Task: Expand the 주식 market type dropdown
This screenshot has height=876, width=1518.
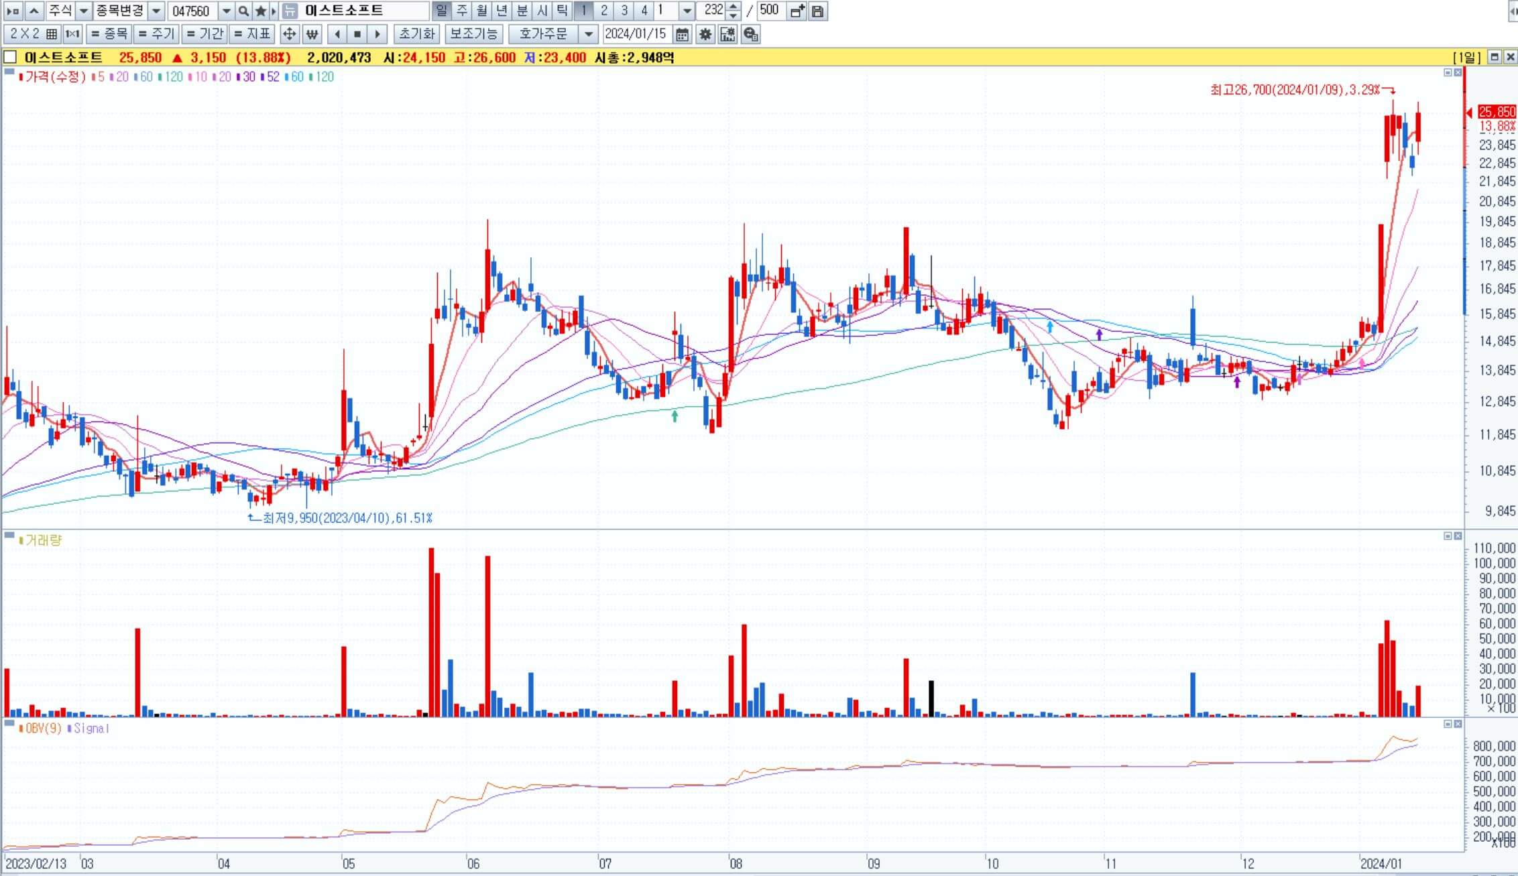Action: pyautogui.click(x=84, y=11)
